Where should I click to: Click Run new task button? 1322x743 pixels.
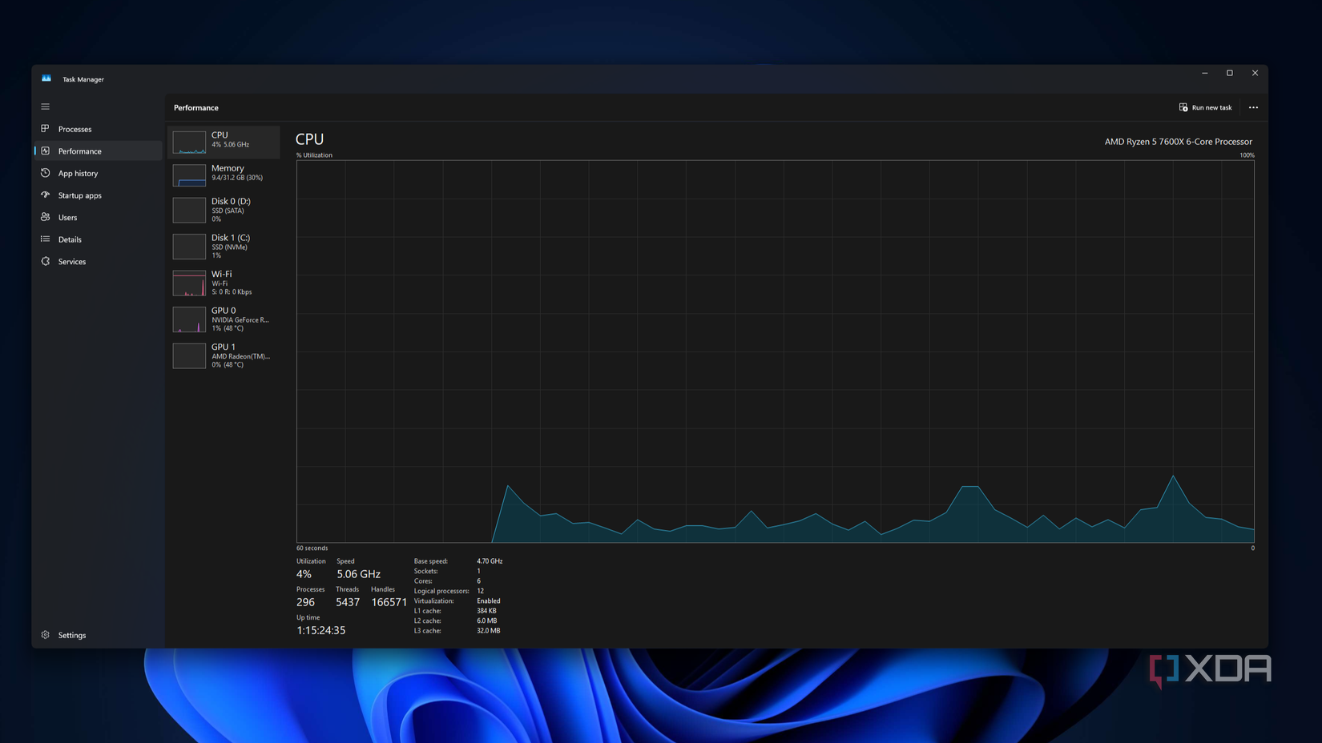[1205, 107]
